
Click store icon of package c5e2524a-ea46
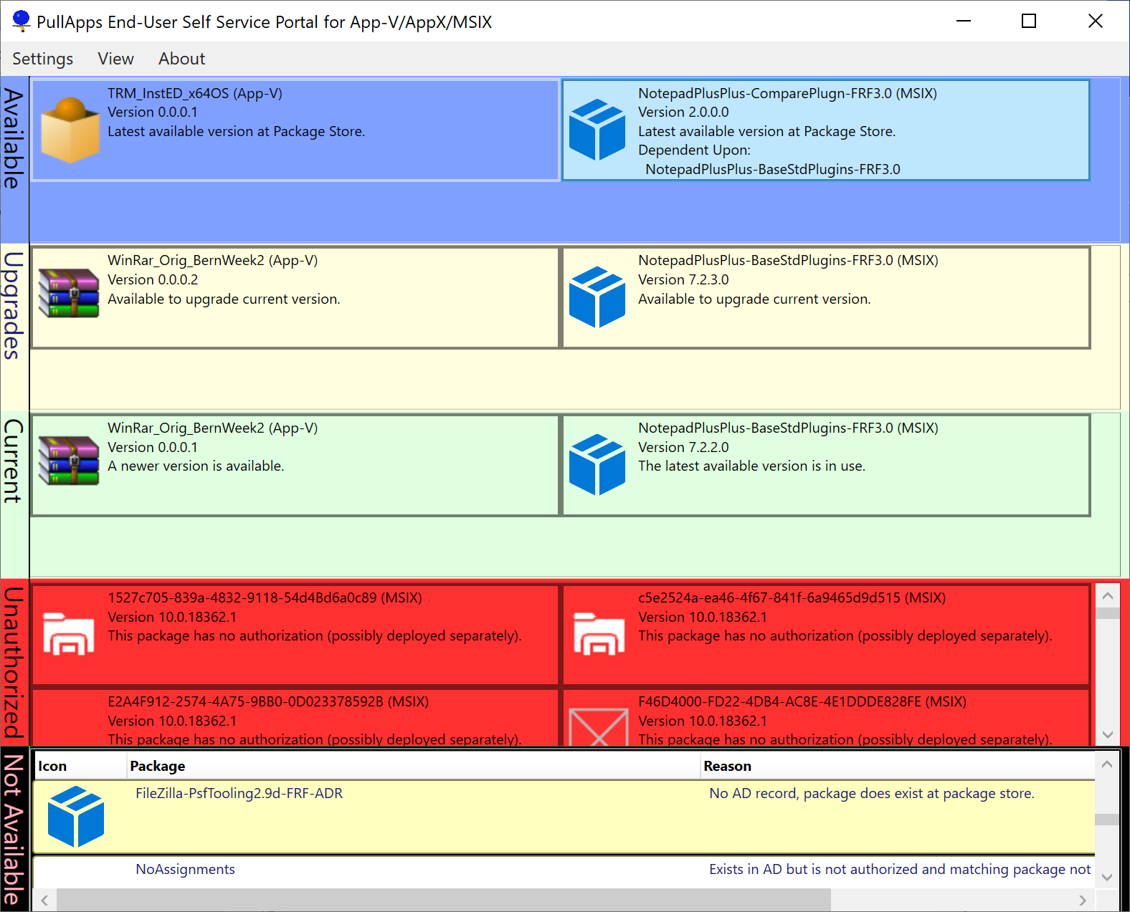599,633
